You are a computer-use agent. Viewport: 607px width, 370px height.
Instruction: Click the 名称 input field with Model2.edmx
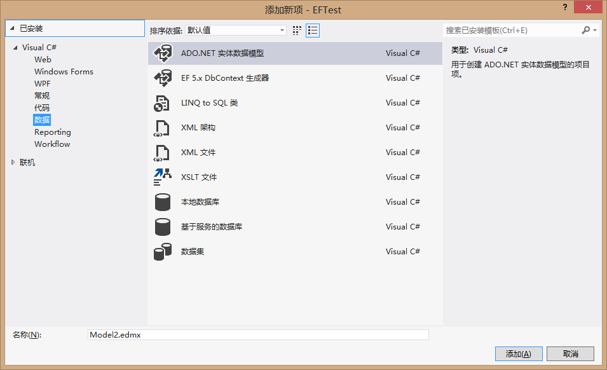click(x=258, y=335)
